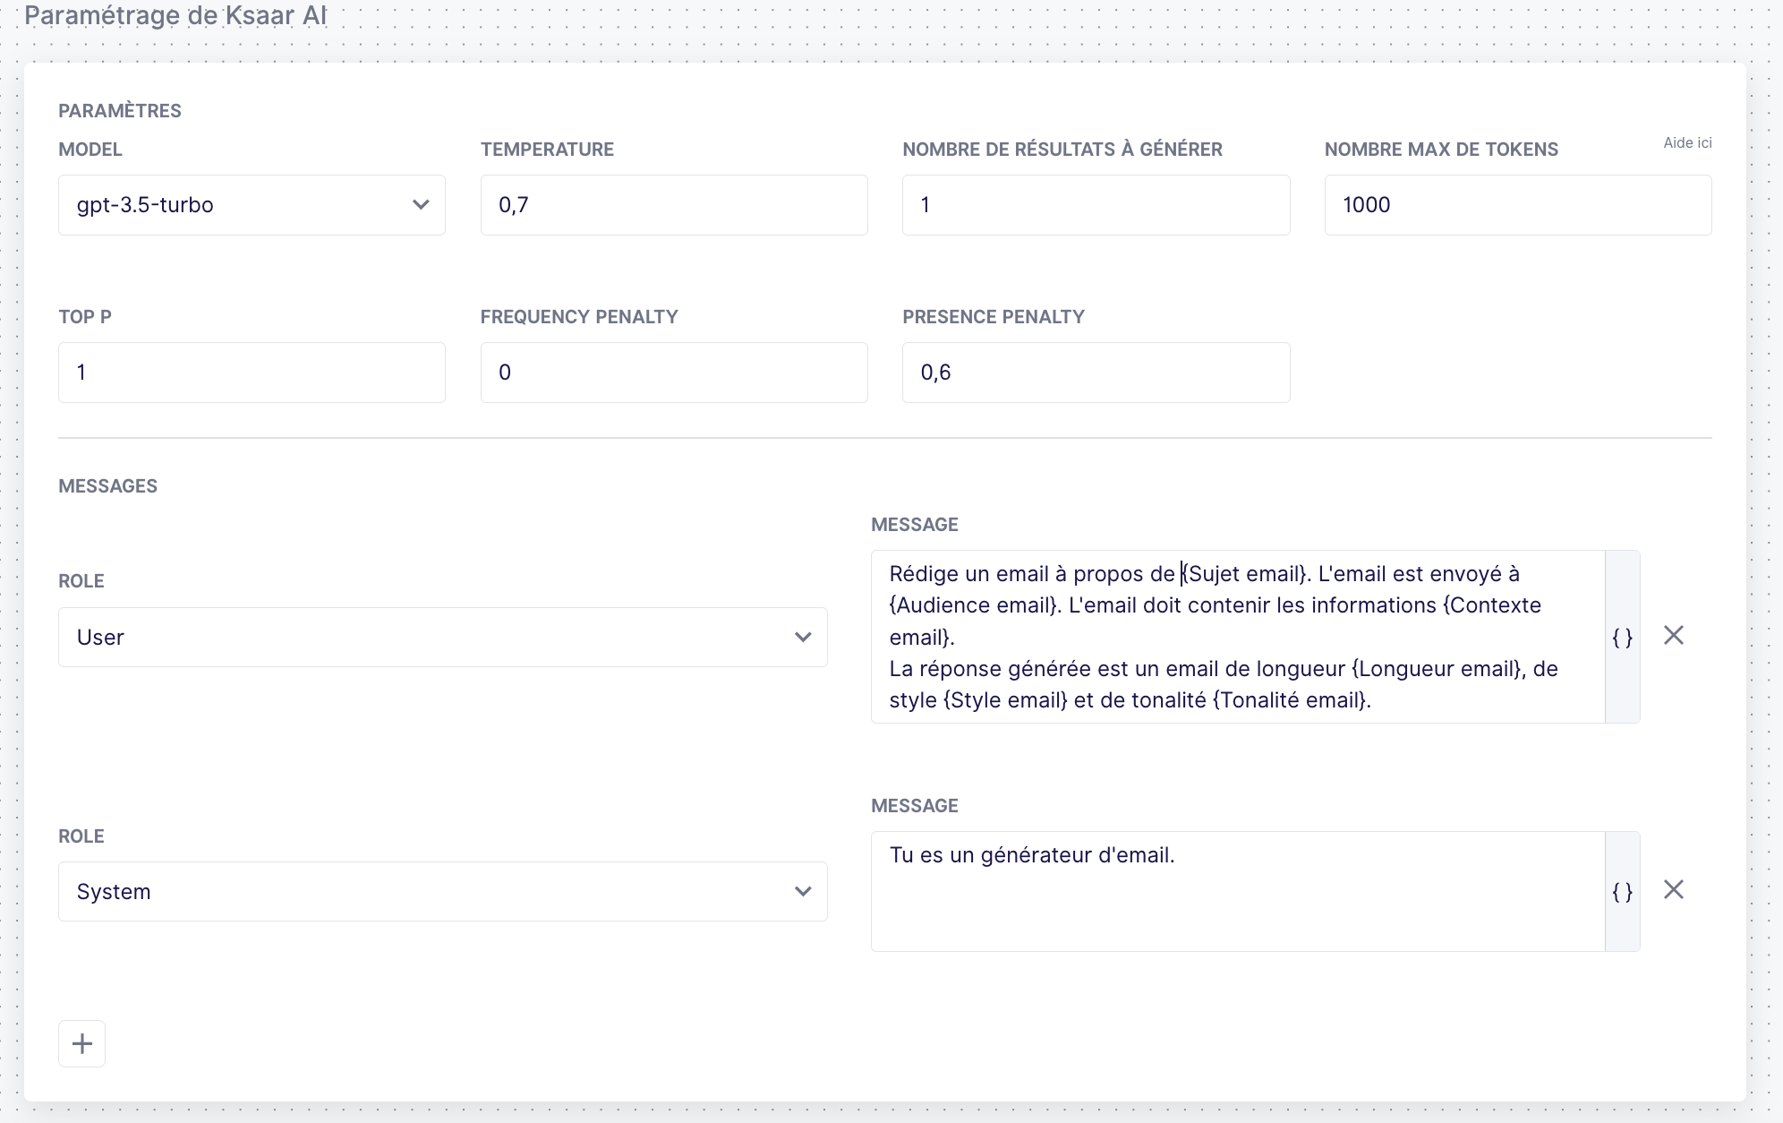Insert variable into User message via braces icon

pos(1622,638)
